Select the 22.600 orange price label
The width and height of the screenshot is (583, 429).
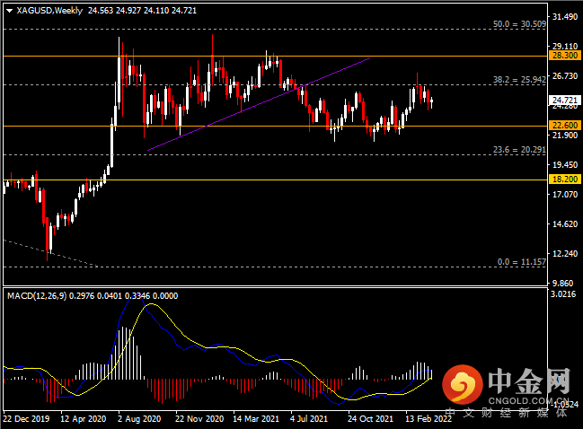(565, 125)
